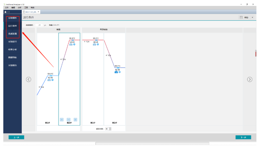Toggle data collection camera under 10:00 hold

71,45
